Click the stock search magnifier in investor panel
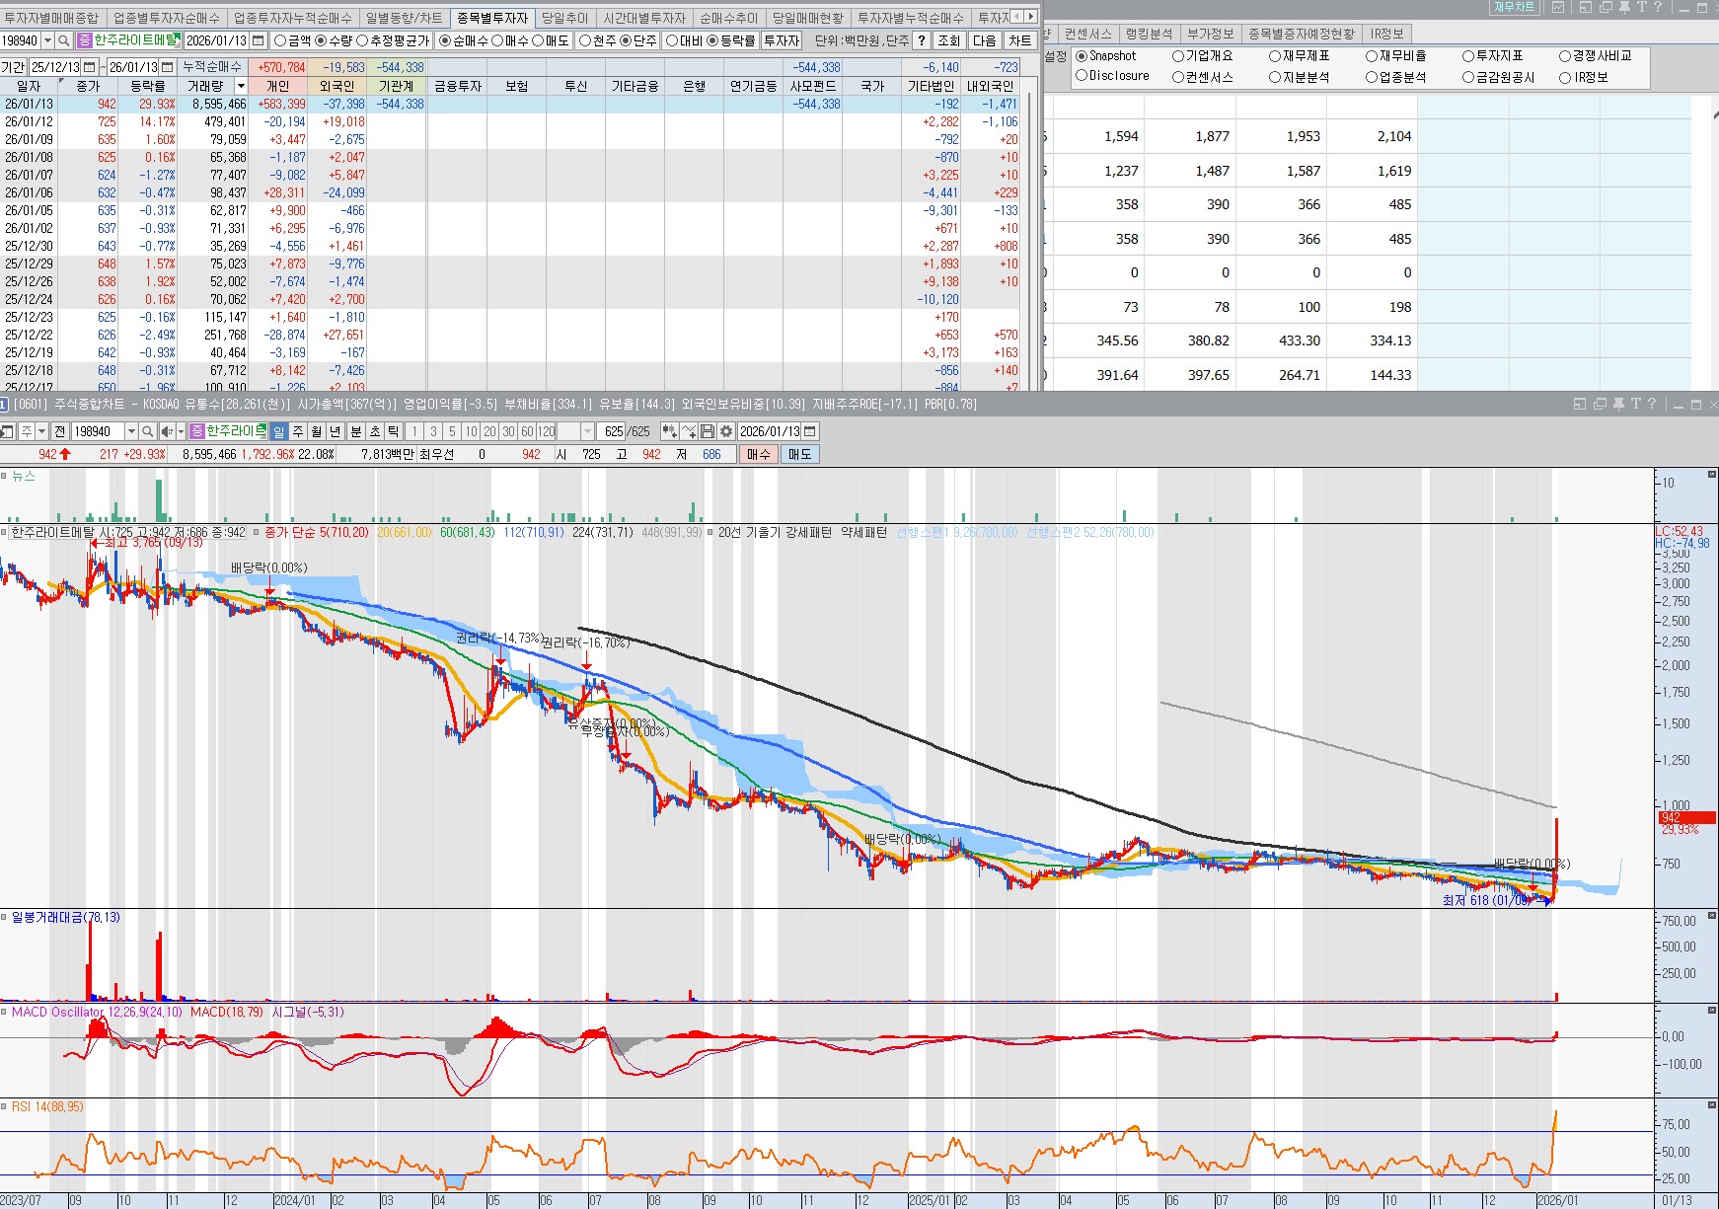1719x1209 pixels. pos(64,40)
